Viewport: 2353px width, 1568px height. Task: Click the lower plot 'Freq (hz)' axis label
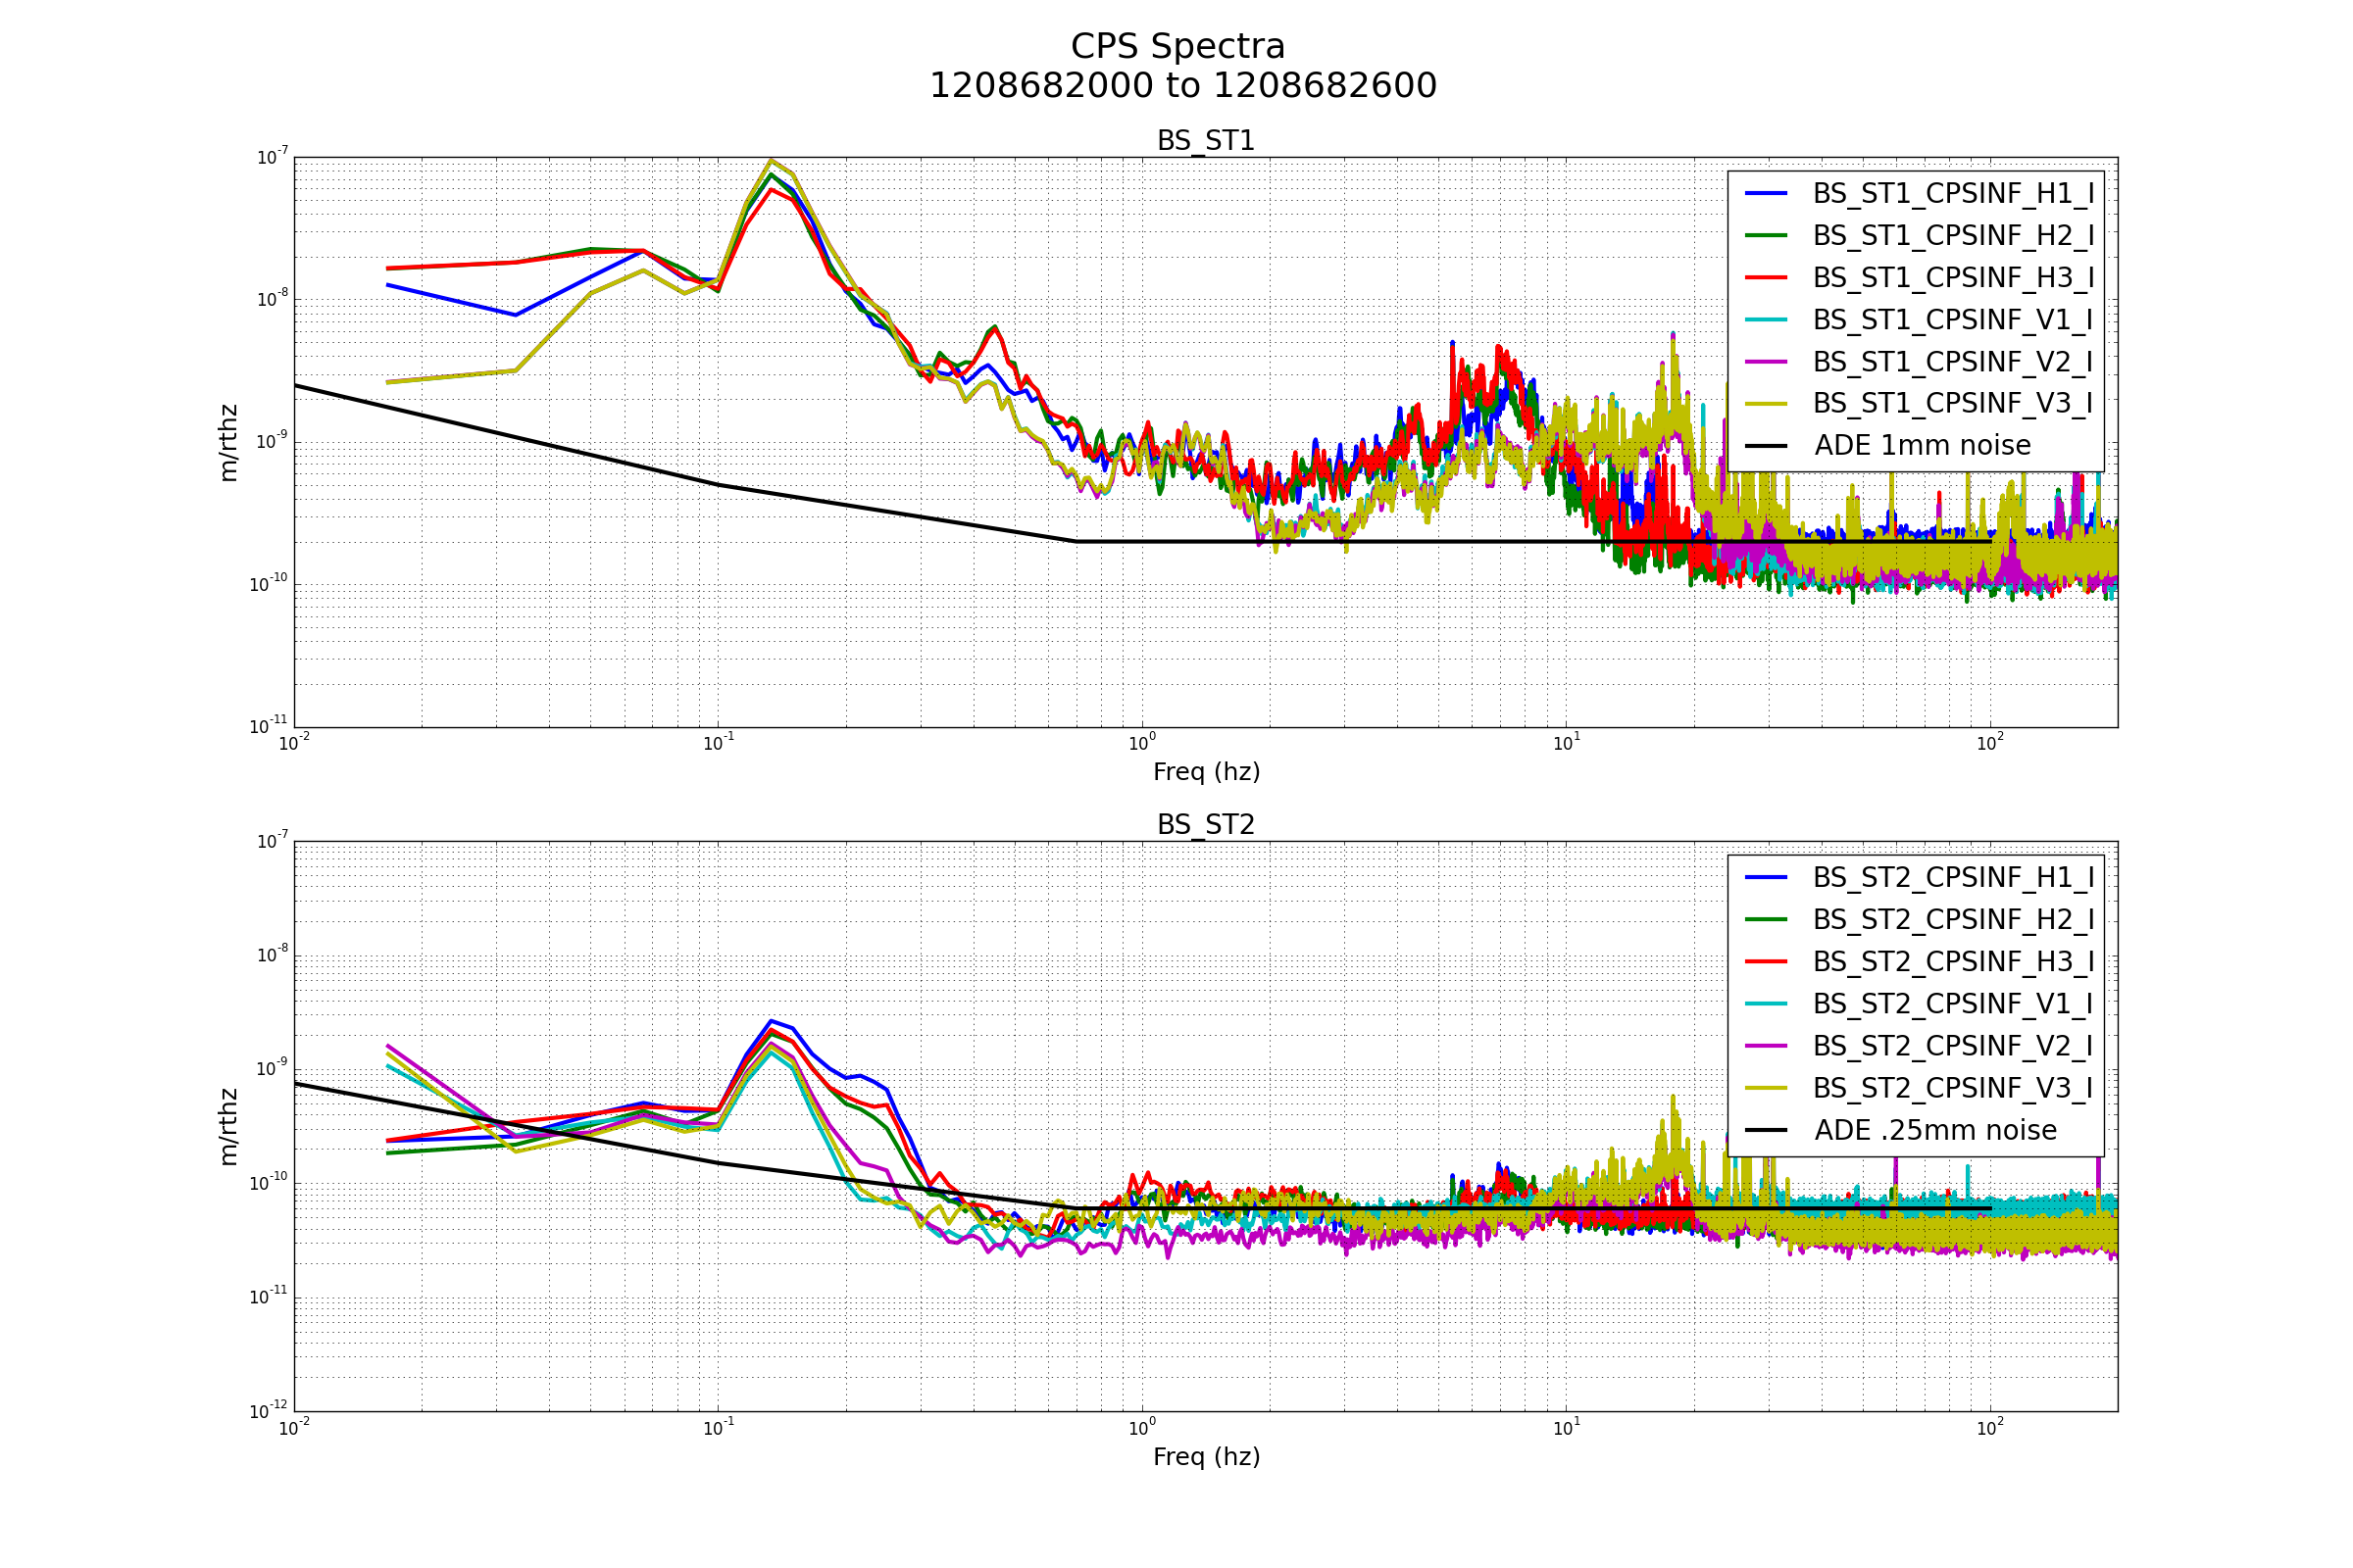click(x=1207, y=1457)
